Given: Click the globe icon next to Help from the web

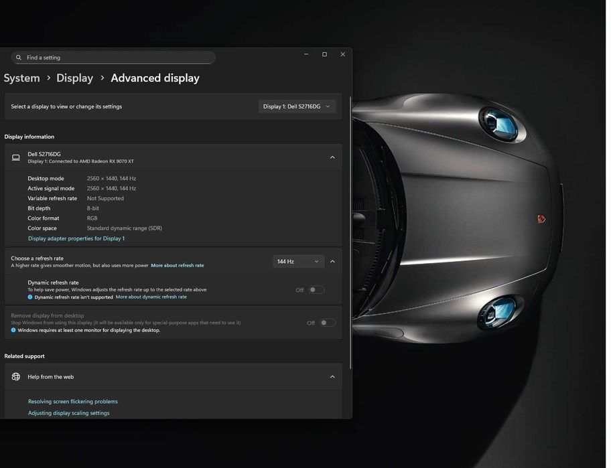Looking at the screenshot, I should 16,376.
